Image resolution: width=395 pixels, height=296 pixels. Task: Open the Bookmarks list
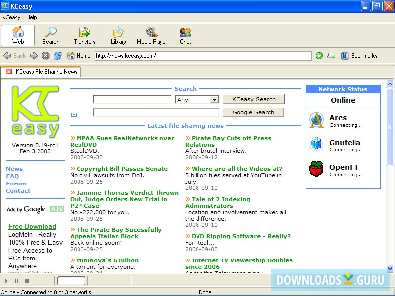tap(359, 56)
